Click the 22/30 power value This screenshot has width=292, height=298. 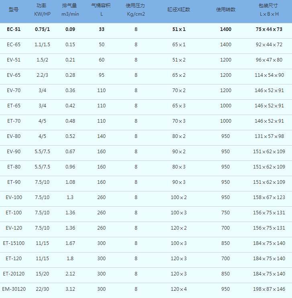click(42, 289)
